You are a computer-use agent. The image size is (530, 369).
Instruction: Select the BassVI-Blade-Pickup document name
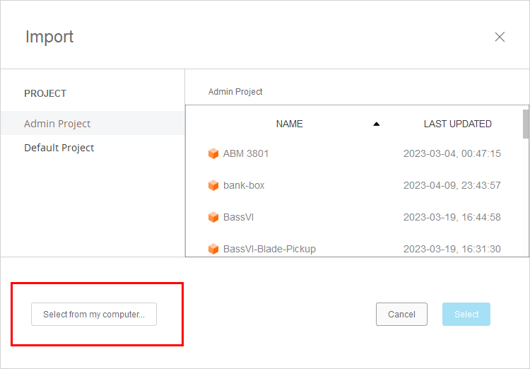(269, 249)
